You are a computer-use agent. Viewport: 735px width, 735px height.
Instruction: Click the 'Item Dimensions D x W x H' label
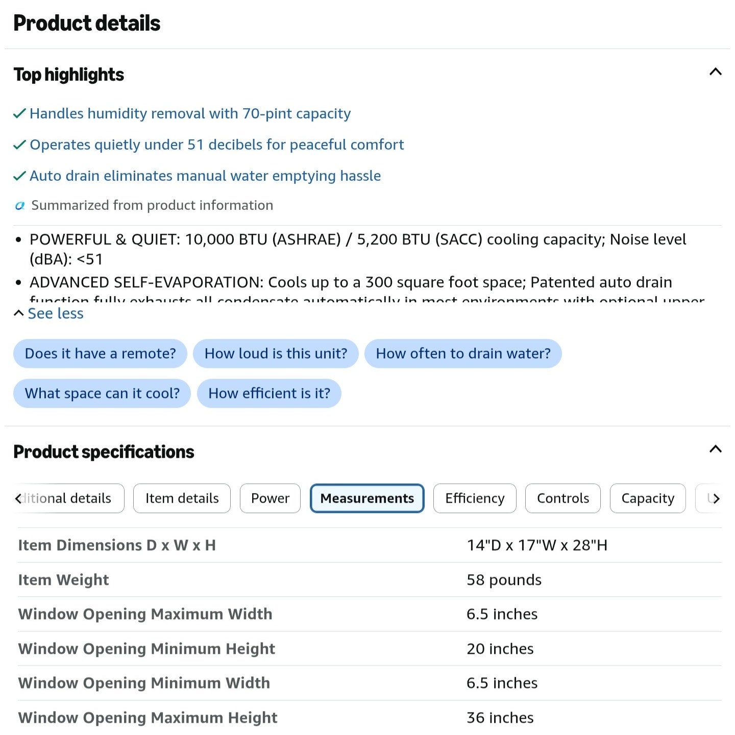117,545
